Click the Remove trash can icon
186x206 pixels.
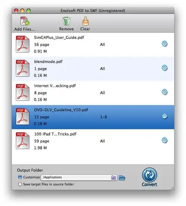point(66,21)
